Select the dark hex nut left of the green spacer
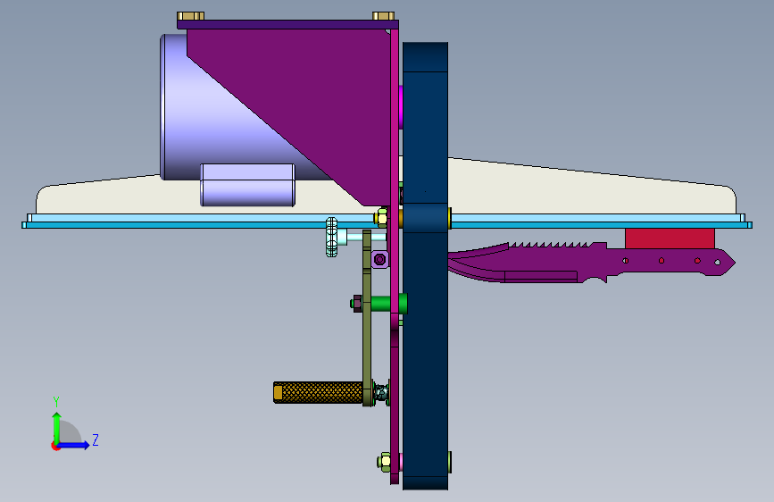 (356, 304)
